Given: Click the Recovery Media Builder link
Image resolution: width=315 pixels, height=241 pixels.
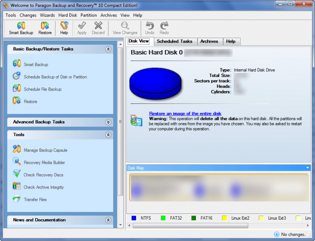Looking at the screenshot, I should click(x=44, y=162).
